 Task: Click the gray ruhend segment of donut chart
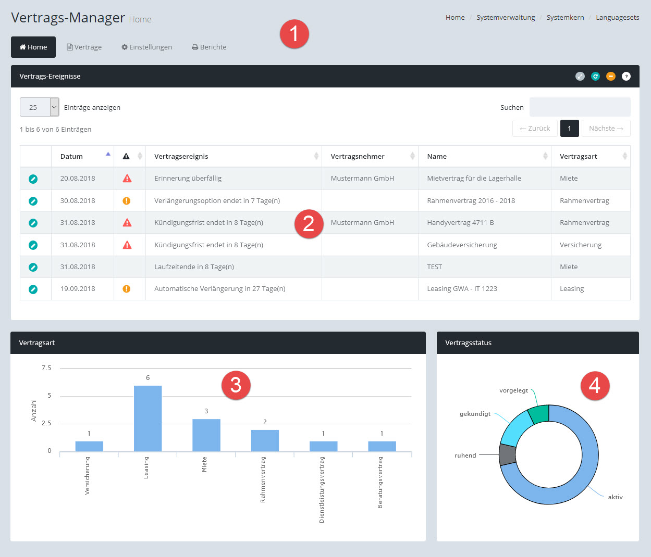pyautogui.click(x=507, y=454)
